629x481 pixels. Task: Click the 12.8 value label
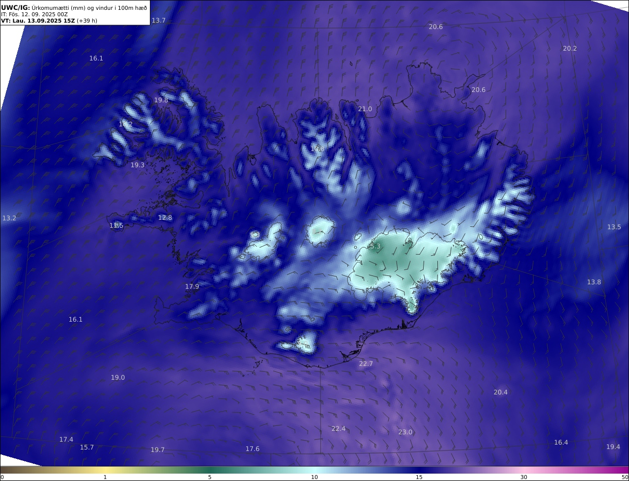[x=165, y=218]
